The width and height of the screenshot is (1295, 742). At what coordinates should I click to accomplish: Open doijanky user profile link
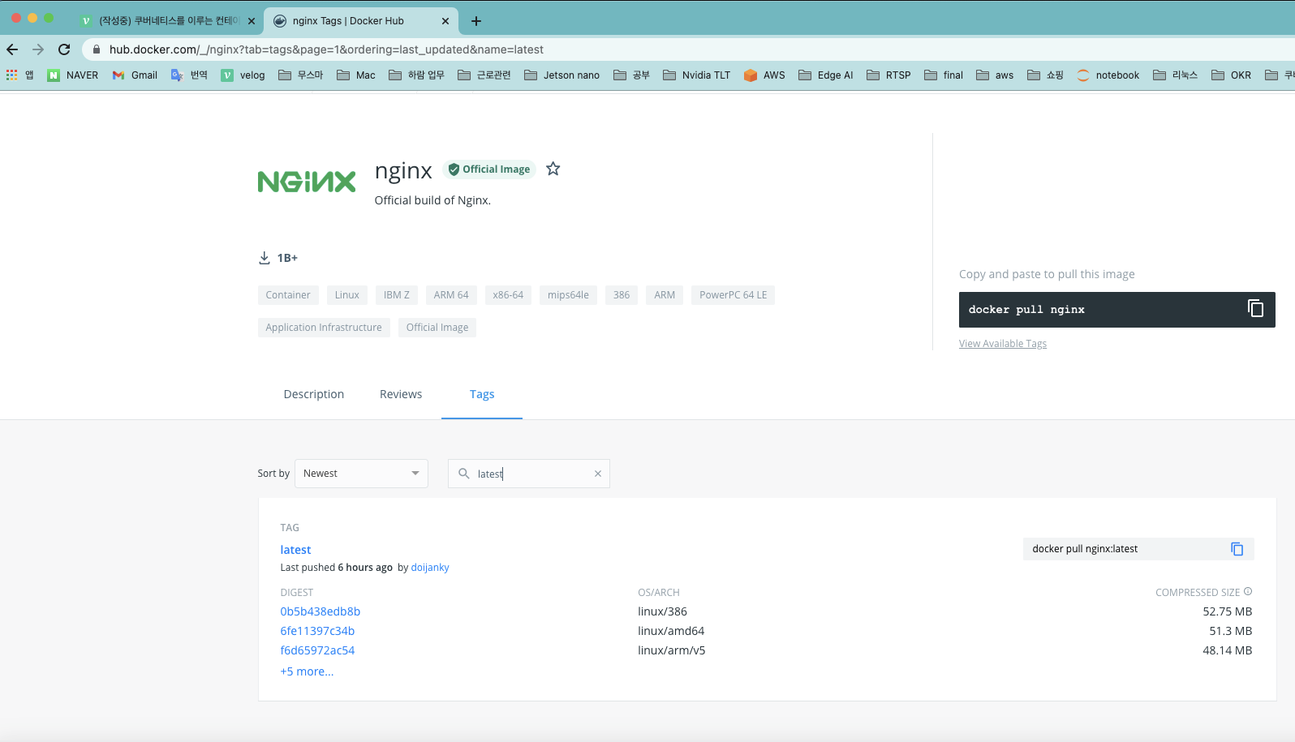pyautogui.click(x=430, y=568)
